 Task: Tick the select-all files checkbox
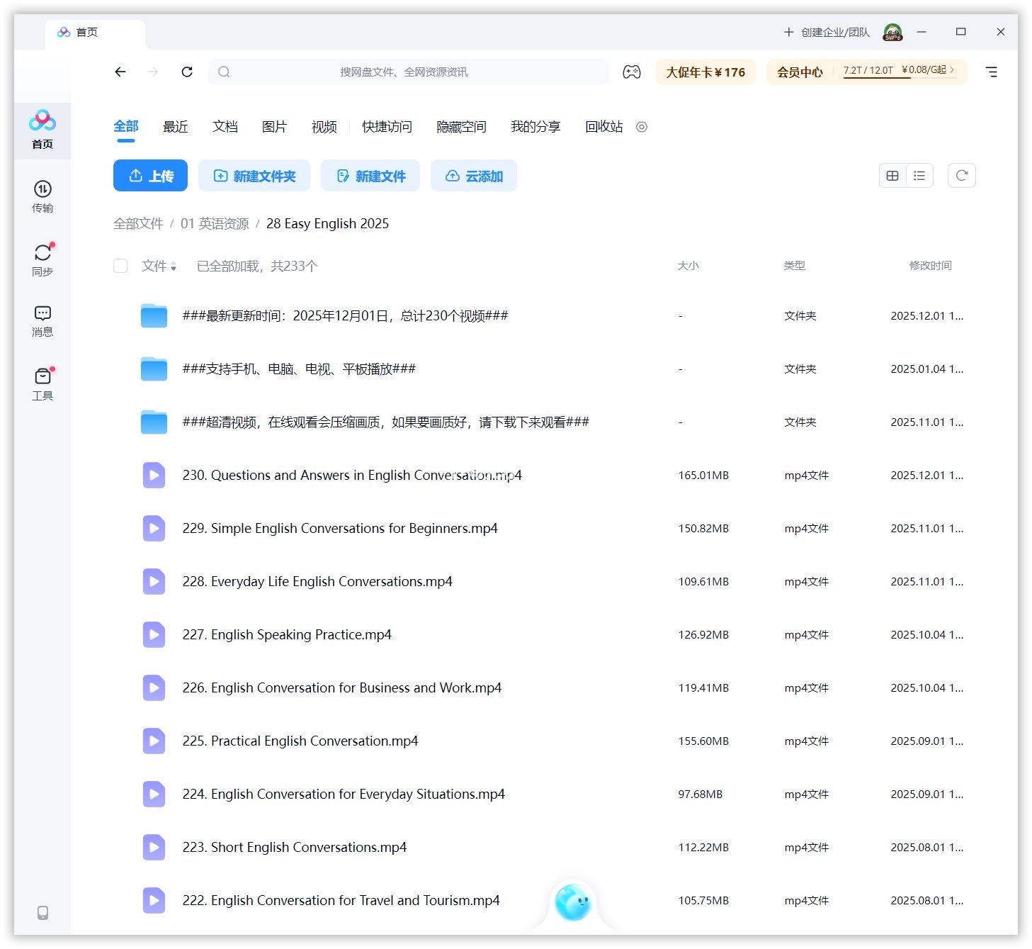tap(120, 266)
